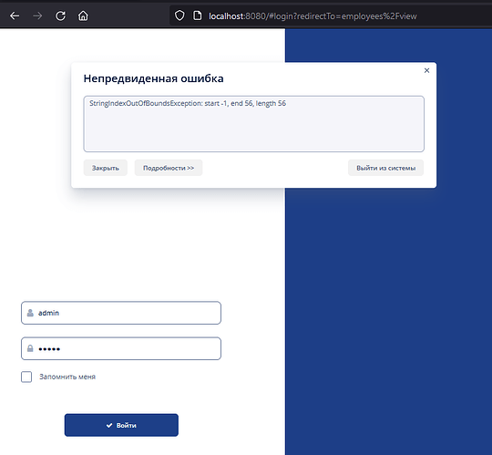Click the shield tracking protection icon

tap(179, 16)
